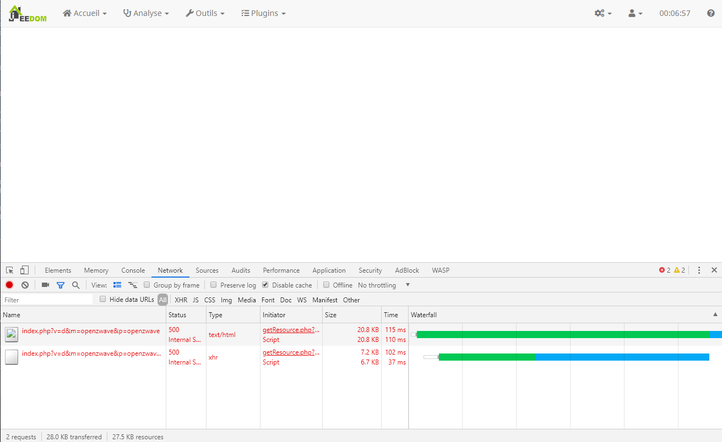The height and width of the screenshot is (442, 722).
Task: Activate the inspect element picker icon
Action: click(x=10, y=270)
